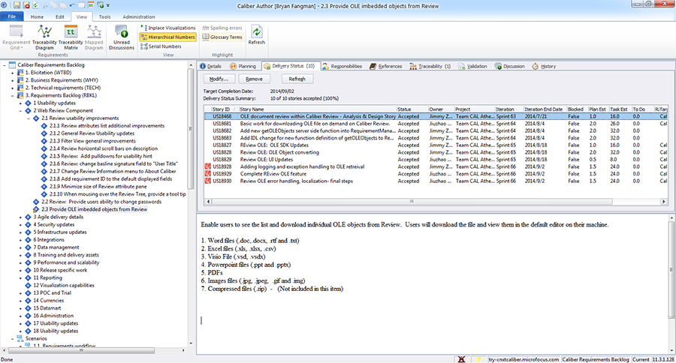Click the Refresh button in Delivery Status
676x363 pixels.
297,79
